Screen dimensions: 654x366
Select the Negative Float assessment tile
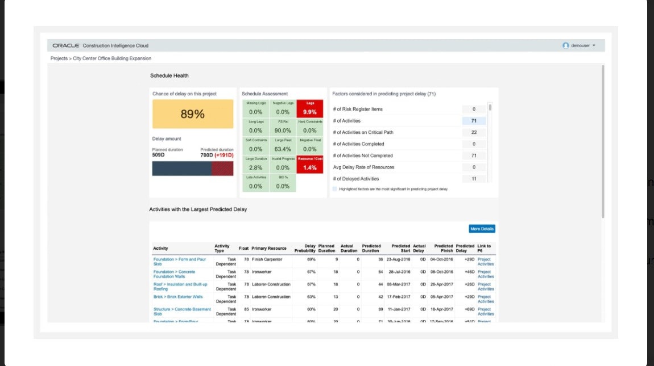(x=309, y=146)
